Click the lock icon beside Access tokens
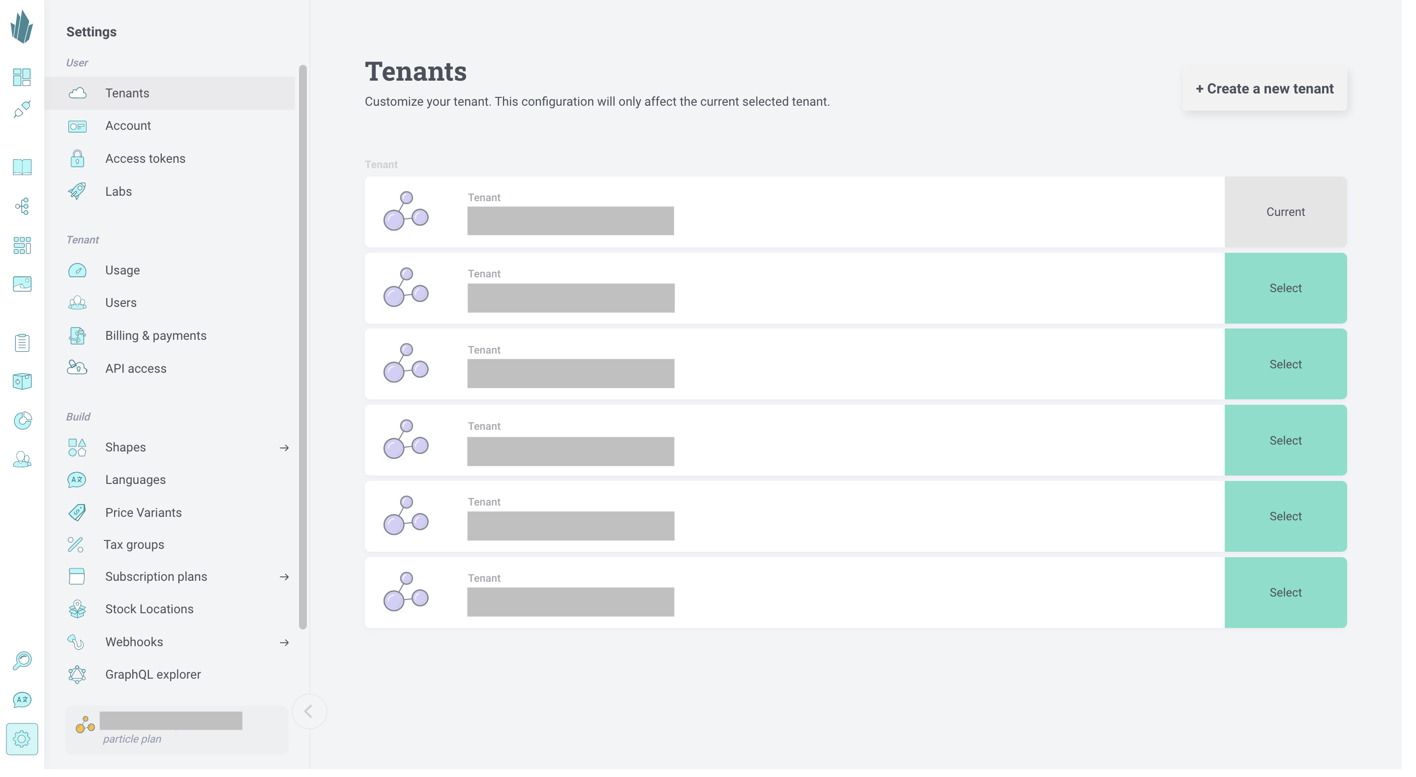This screenshot has height=777, width=1416. pyautogui.click(x=77, y=158)
